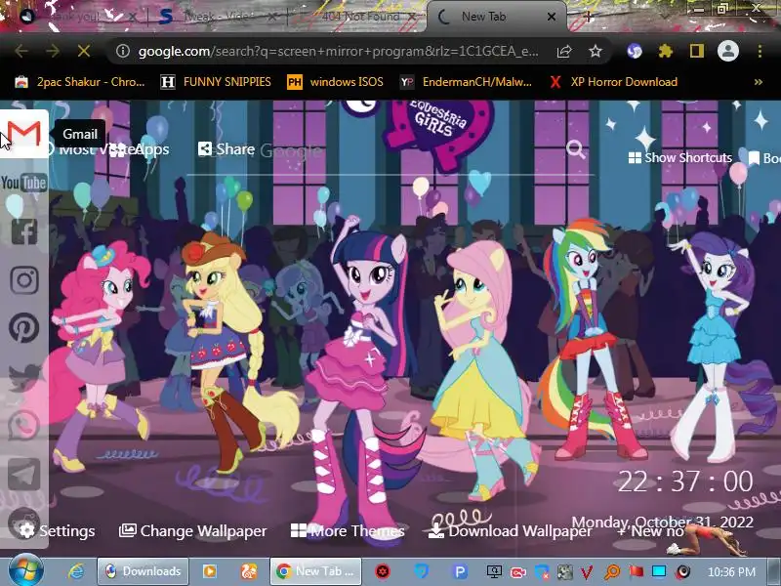Click the blue swirl extension icon

tap(634, 51)
